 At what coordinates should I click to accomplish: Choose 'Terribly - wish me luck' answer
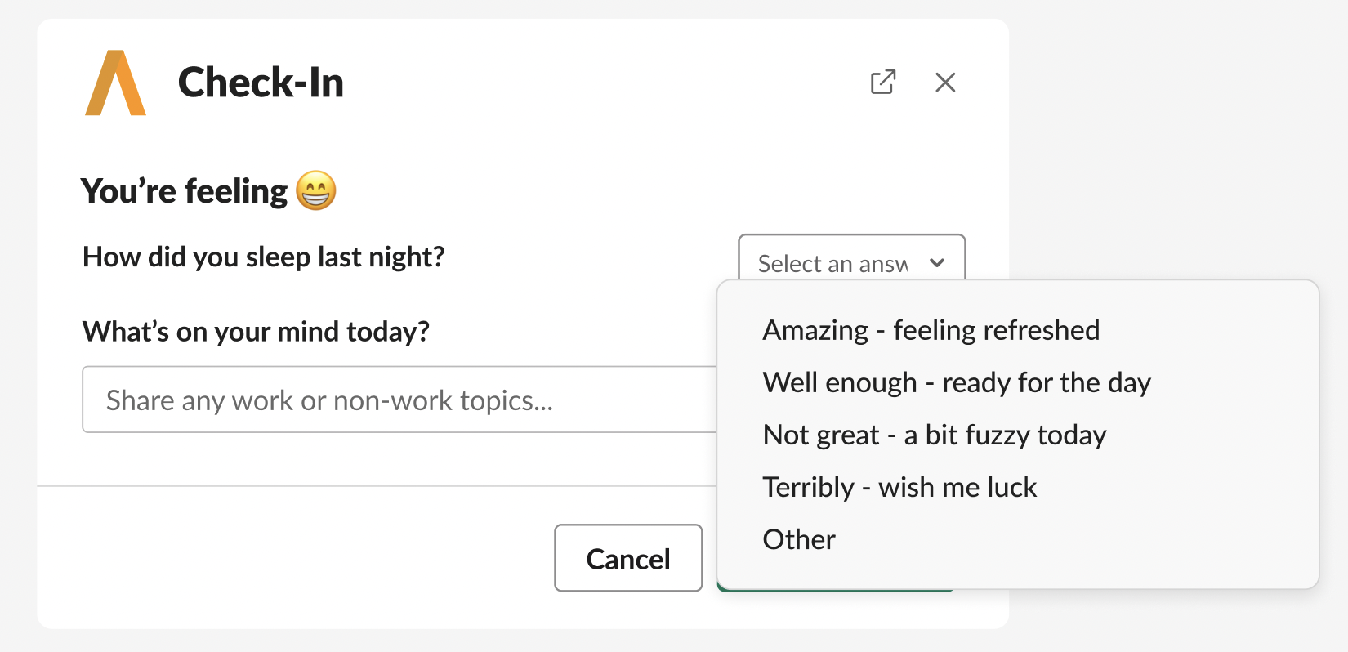pos(899,487)
